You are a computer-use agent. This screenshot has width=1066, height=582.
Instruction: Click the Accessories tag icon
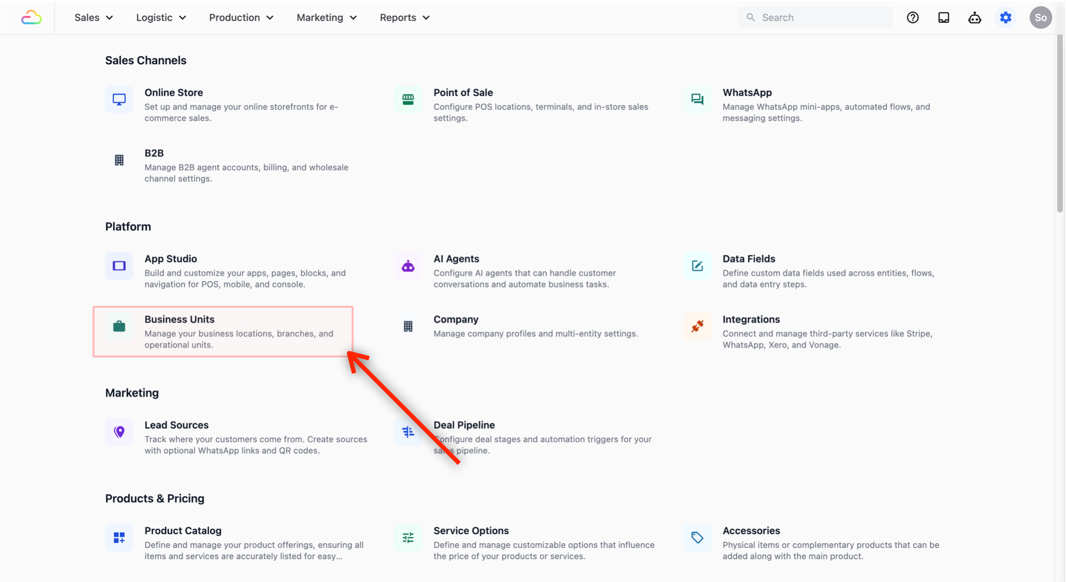click(x=697, y=538)
